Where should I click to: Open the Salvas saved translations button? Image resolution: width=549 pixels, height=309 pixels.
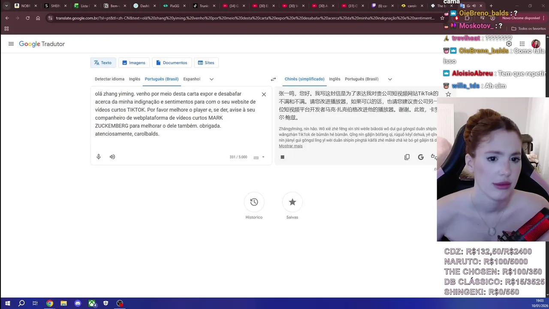click(292, 202)
